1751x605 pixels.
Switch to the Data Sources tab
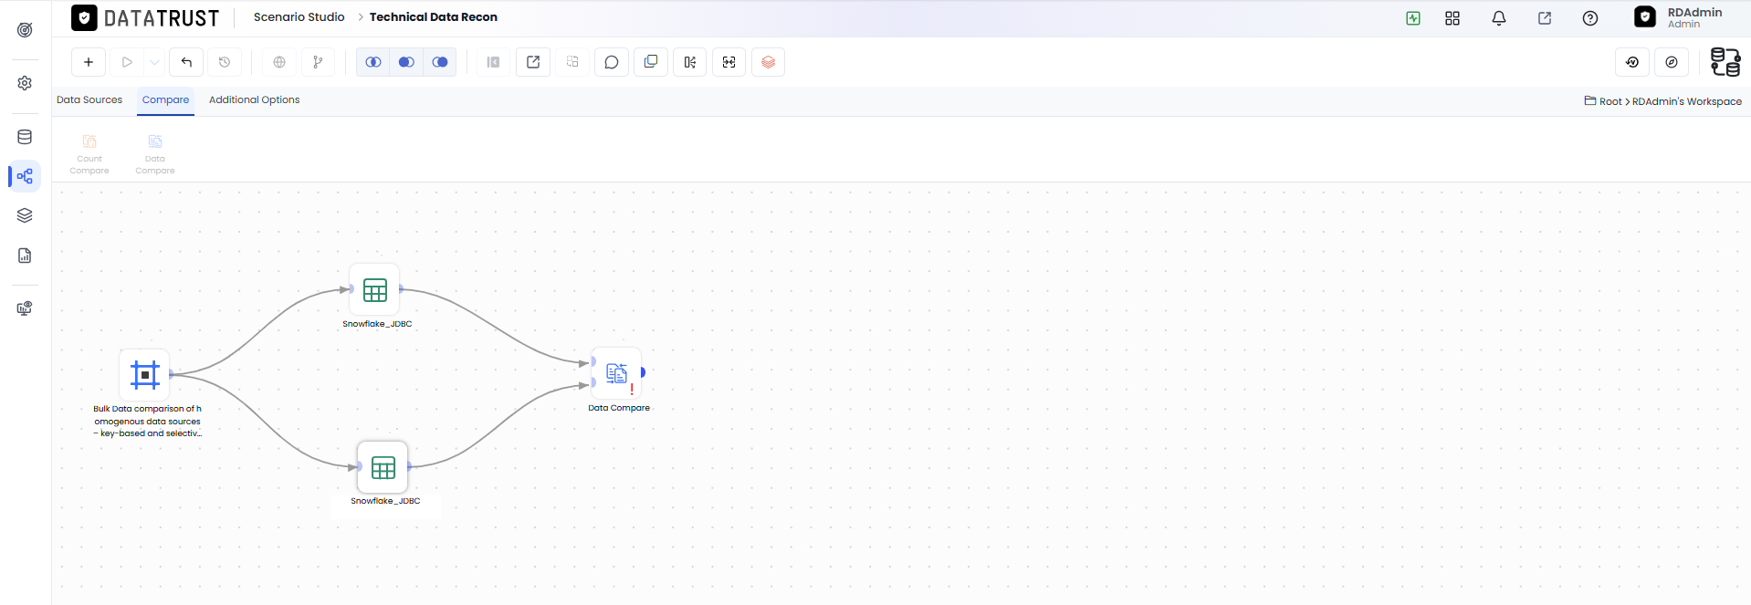coord(89,99)
